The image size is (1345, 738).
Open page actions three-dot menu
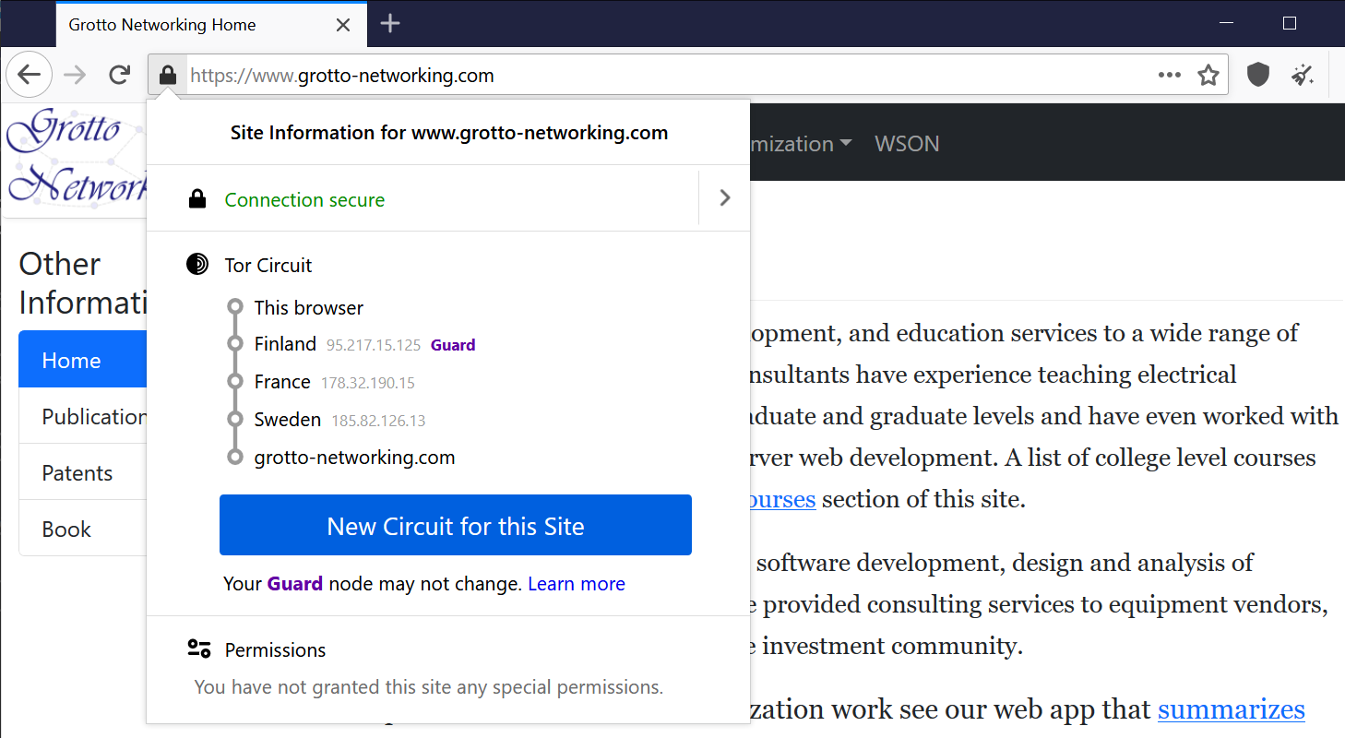1170,76
